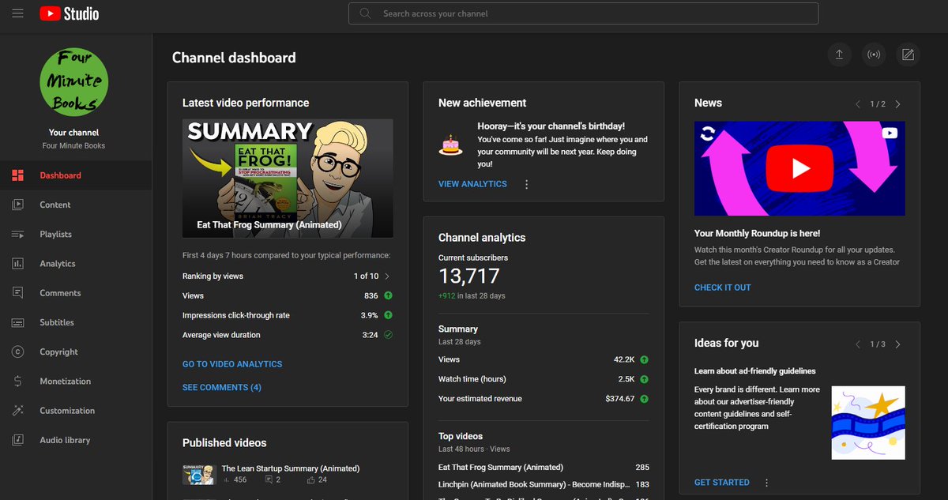Viewport: 948px width, 500px height.
Task: Click the Four Minute Books channel avatar
Action: (x=74, y=81)
